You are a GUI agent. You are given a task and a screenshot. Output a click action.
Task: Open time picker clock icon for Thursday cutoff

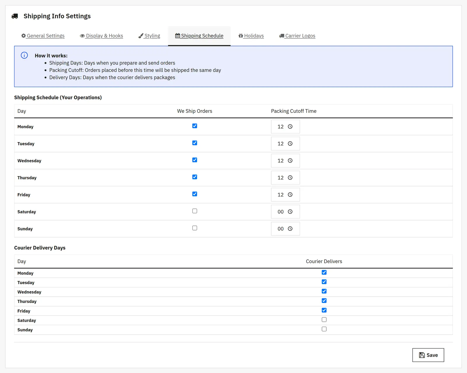pyautogui.click(x=290, y=178)
